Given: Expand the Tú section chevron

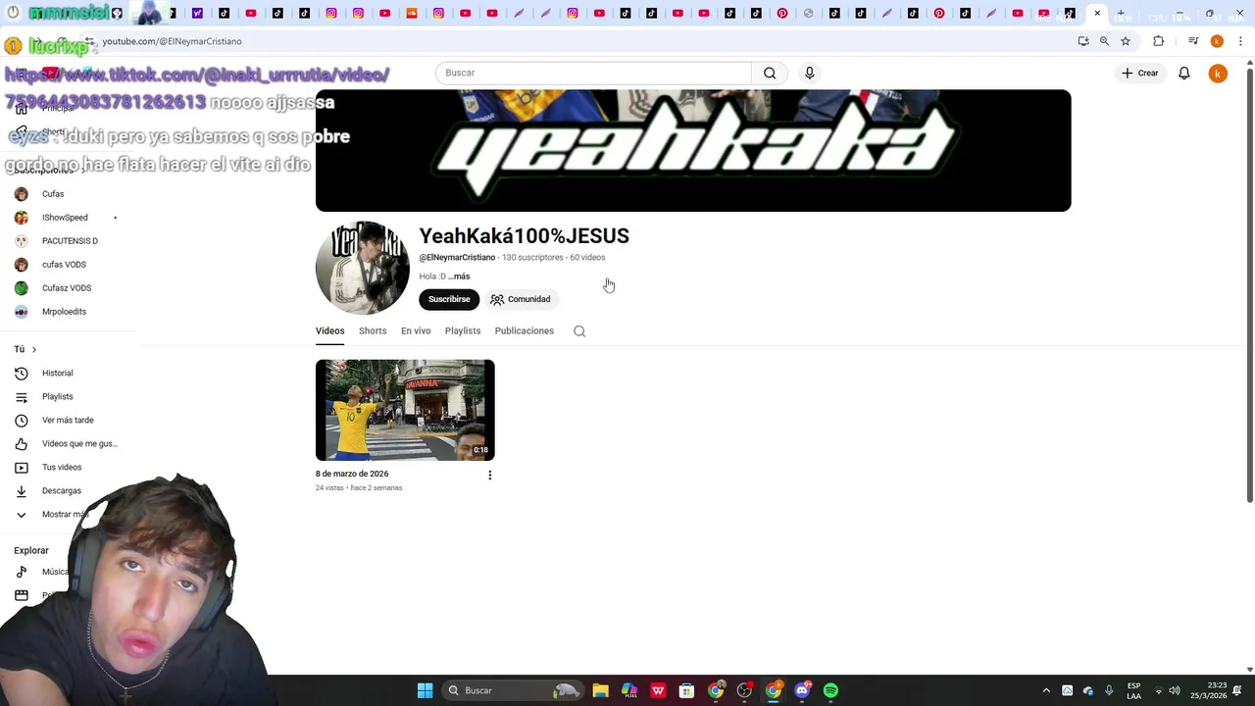Looking at the screenshot, I should (x=33, y=349).
